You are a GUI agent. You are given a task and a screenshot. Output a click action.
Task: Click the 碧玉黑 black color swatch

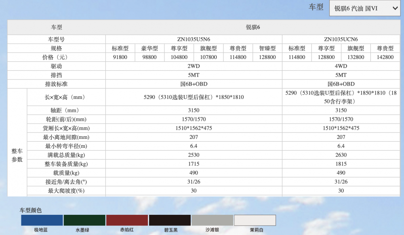(x=170, y=220)
